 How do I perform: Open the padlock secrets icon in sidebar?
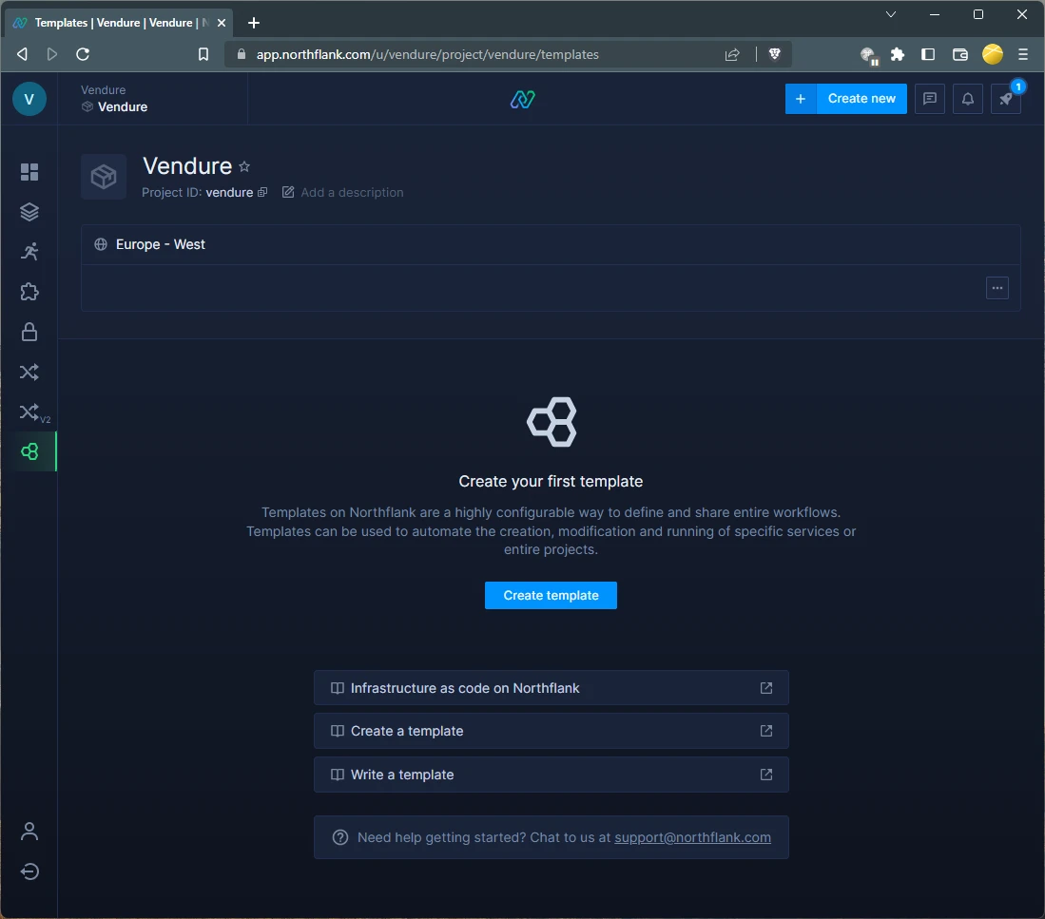tap(29, 332)
